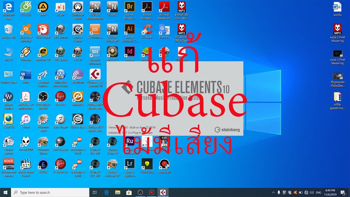The width and height of the screenshot is (350, 197).
Task: Select the NUGEN Visualizer2 icon
Action: point(112,33)
